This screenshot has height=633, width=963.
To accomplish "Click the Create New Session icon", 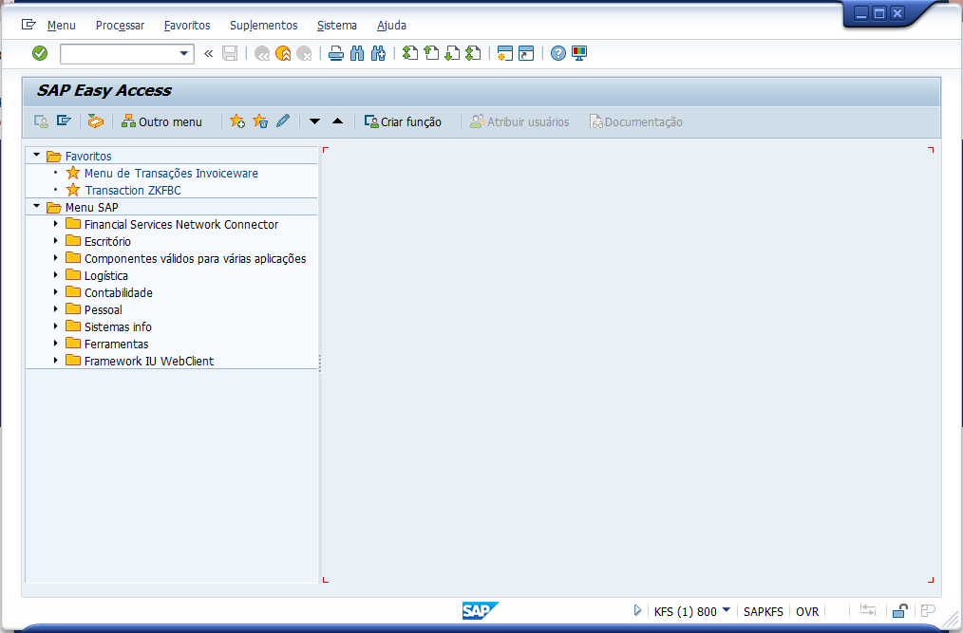I will [x=505, y=53].
